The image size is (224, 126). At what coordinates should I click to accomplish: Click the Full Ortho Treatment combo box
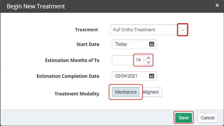point(143,30)
